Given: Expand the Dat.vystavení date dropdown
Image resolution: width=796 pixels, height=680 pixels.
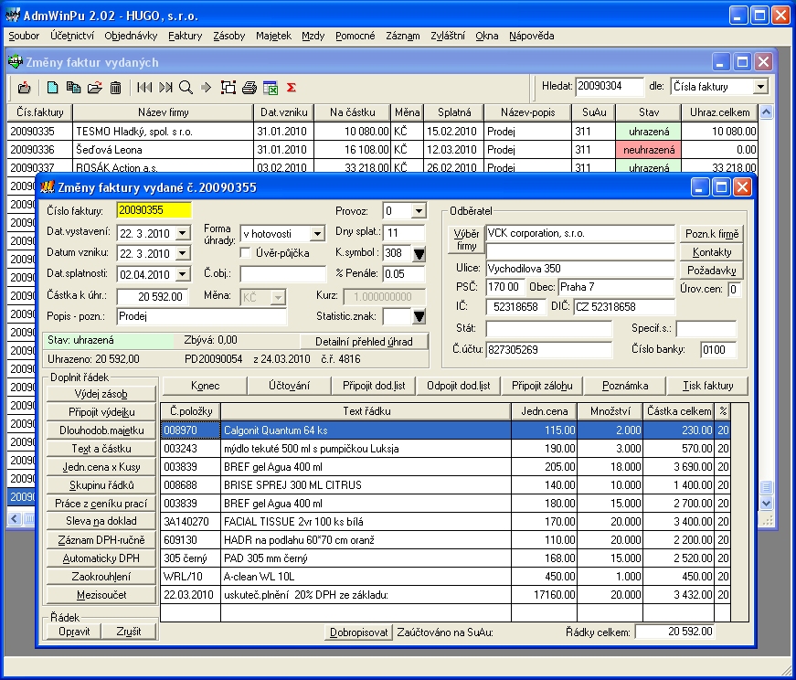Looking at the screenshot, I should [181, 232].
